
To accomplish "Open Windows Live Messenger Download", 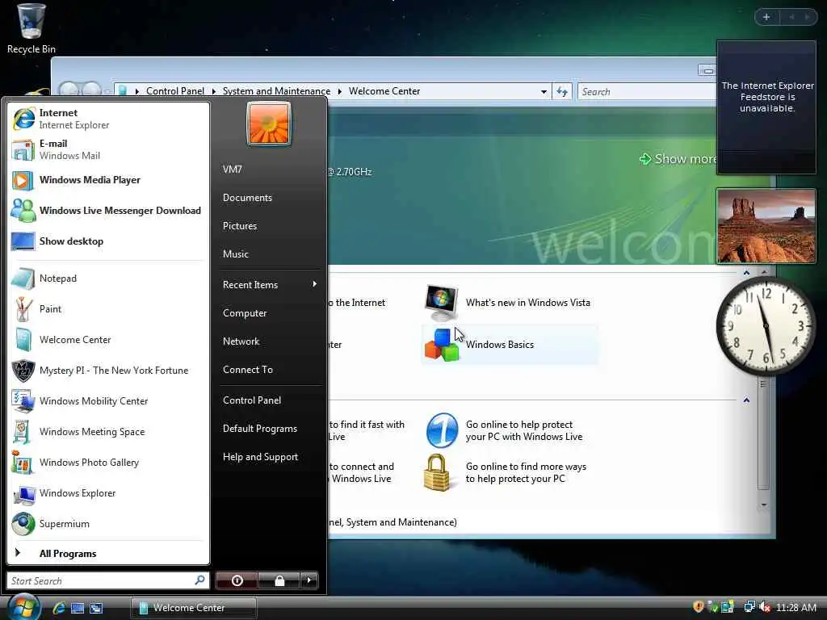I will point(108,211).
